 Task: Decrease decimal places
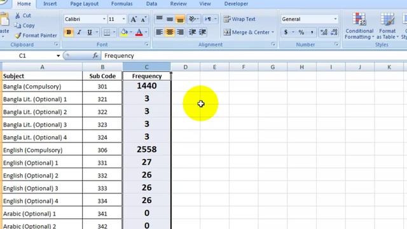click(334, 32)
